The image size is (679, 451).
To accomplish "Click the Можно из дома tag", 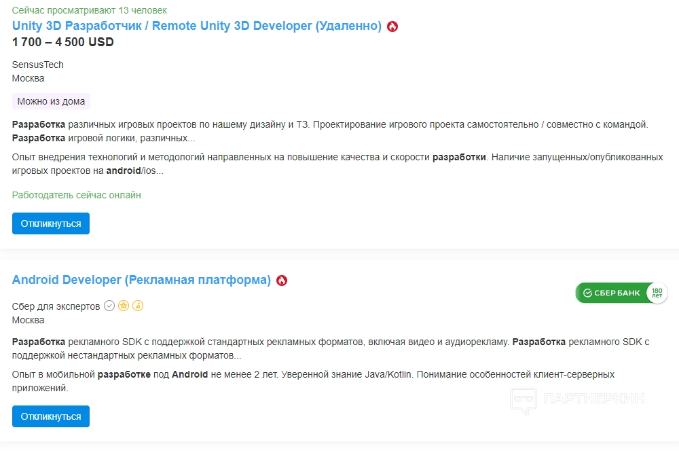I will point(51,101).
